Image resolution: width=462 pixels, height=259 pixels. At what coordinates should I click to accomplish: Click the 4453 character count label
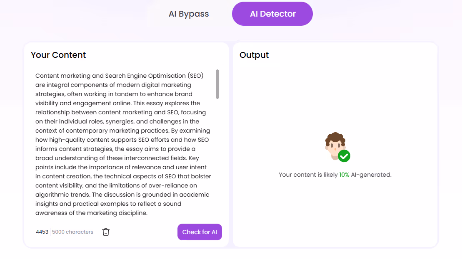(x=42, y=232)
